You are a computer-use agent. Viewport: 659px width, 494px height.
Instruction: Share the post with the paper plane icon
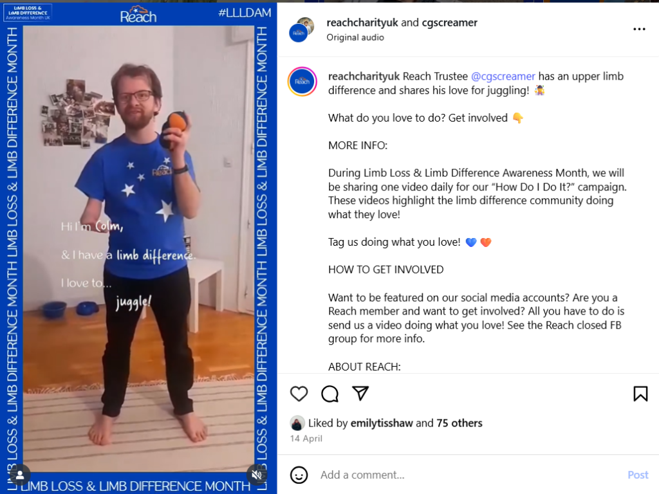360,393
